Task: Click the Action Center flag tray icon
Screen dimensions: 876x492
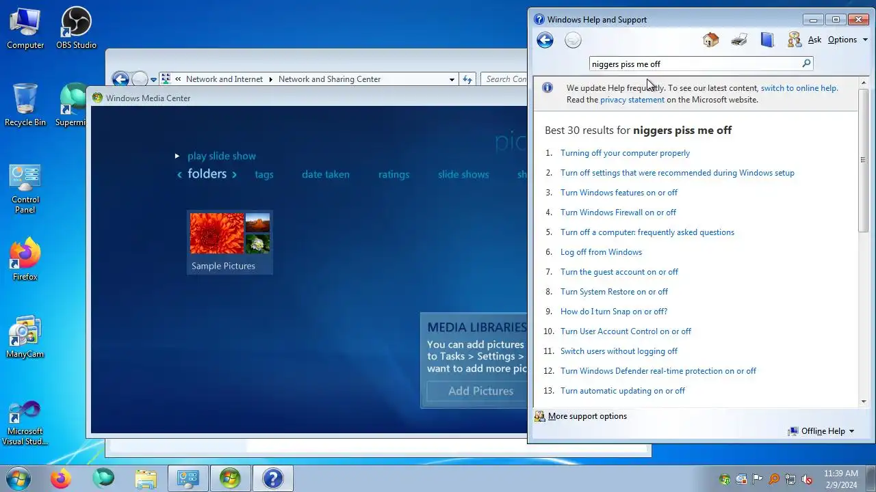Action: (x=758, y=479)
